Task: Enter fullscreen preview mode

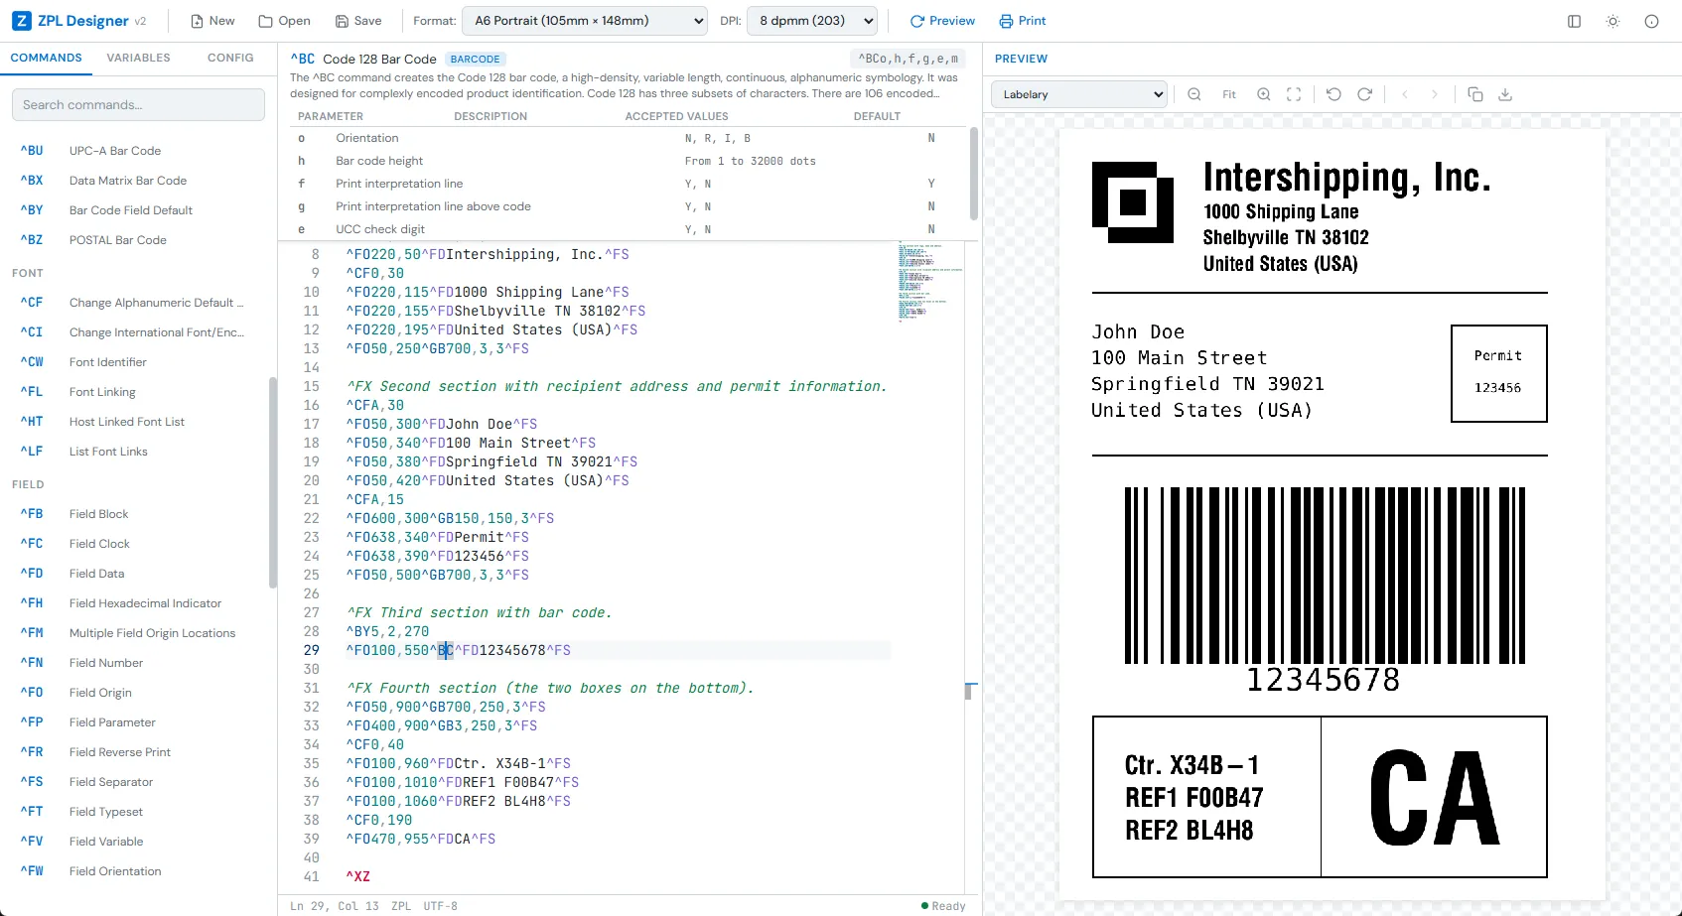Action: pyautogui.click(x=1294, y=94)
